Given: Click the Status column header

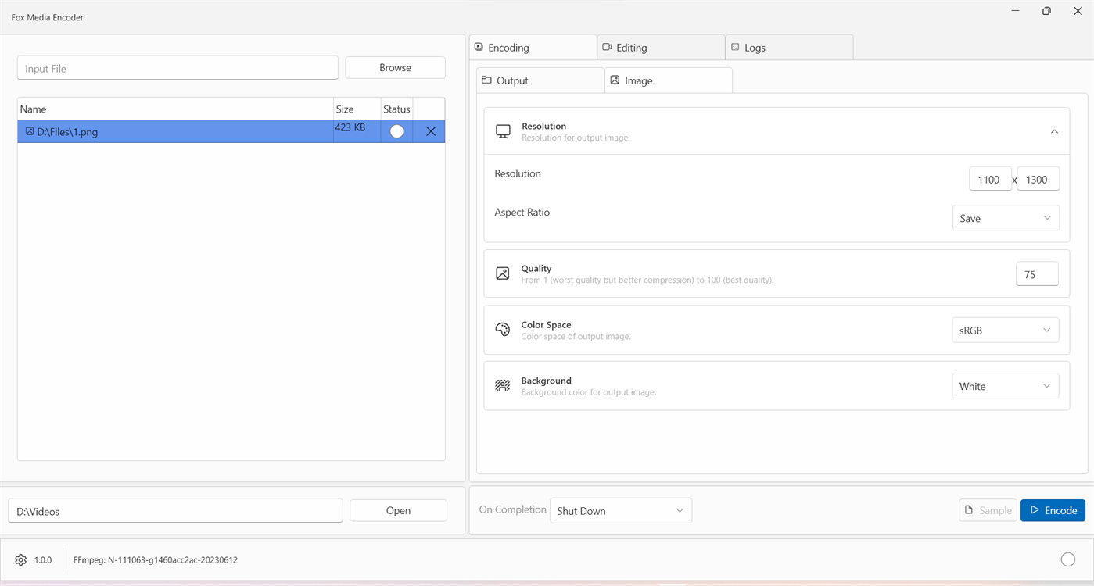Looking at the screenshot, I should [x=397, y=109].
